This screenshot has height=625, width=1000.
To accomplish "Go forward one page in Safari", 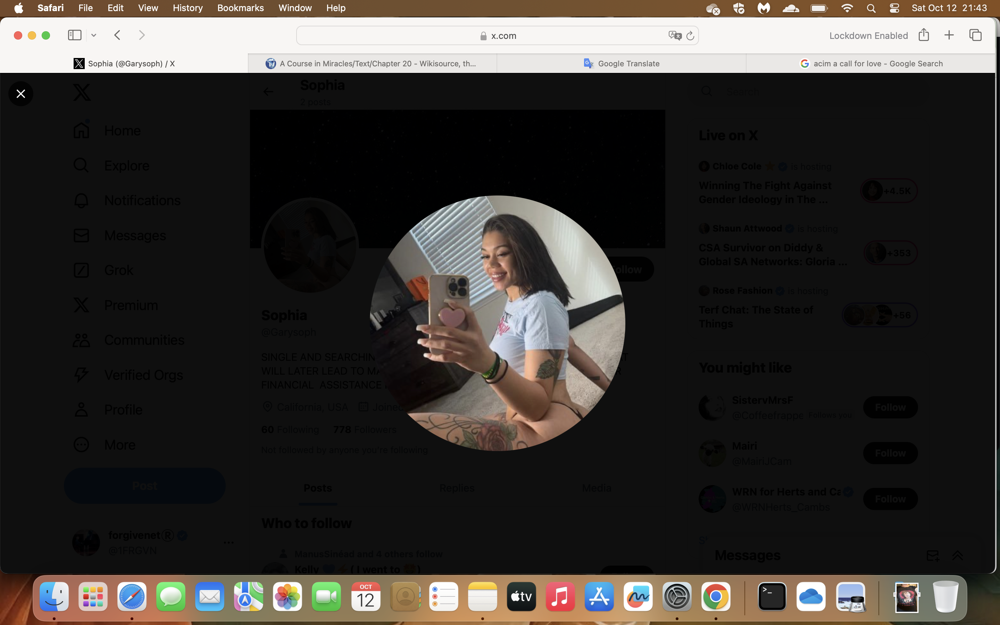I will click(142, 35).
